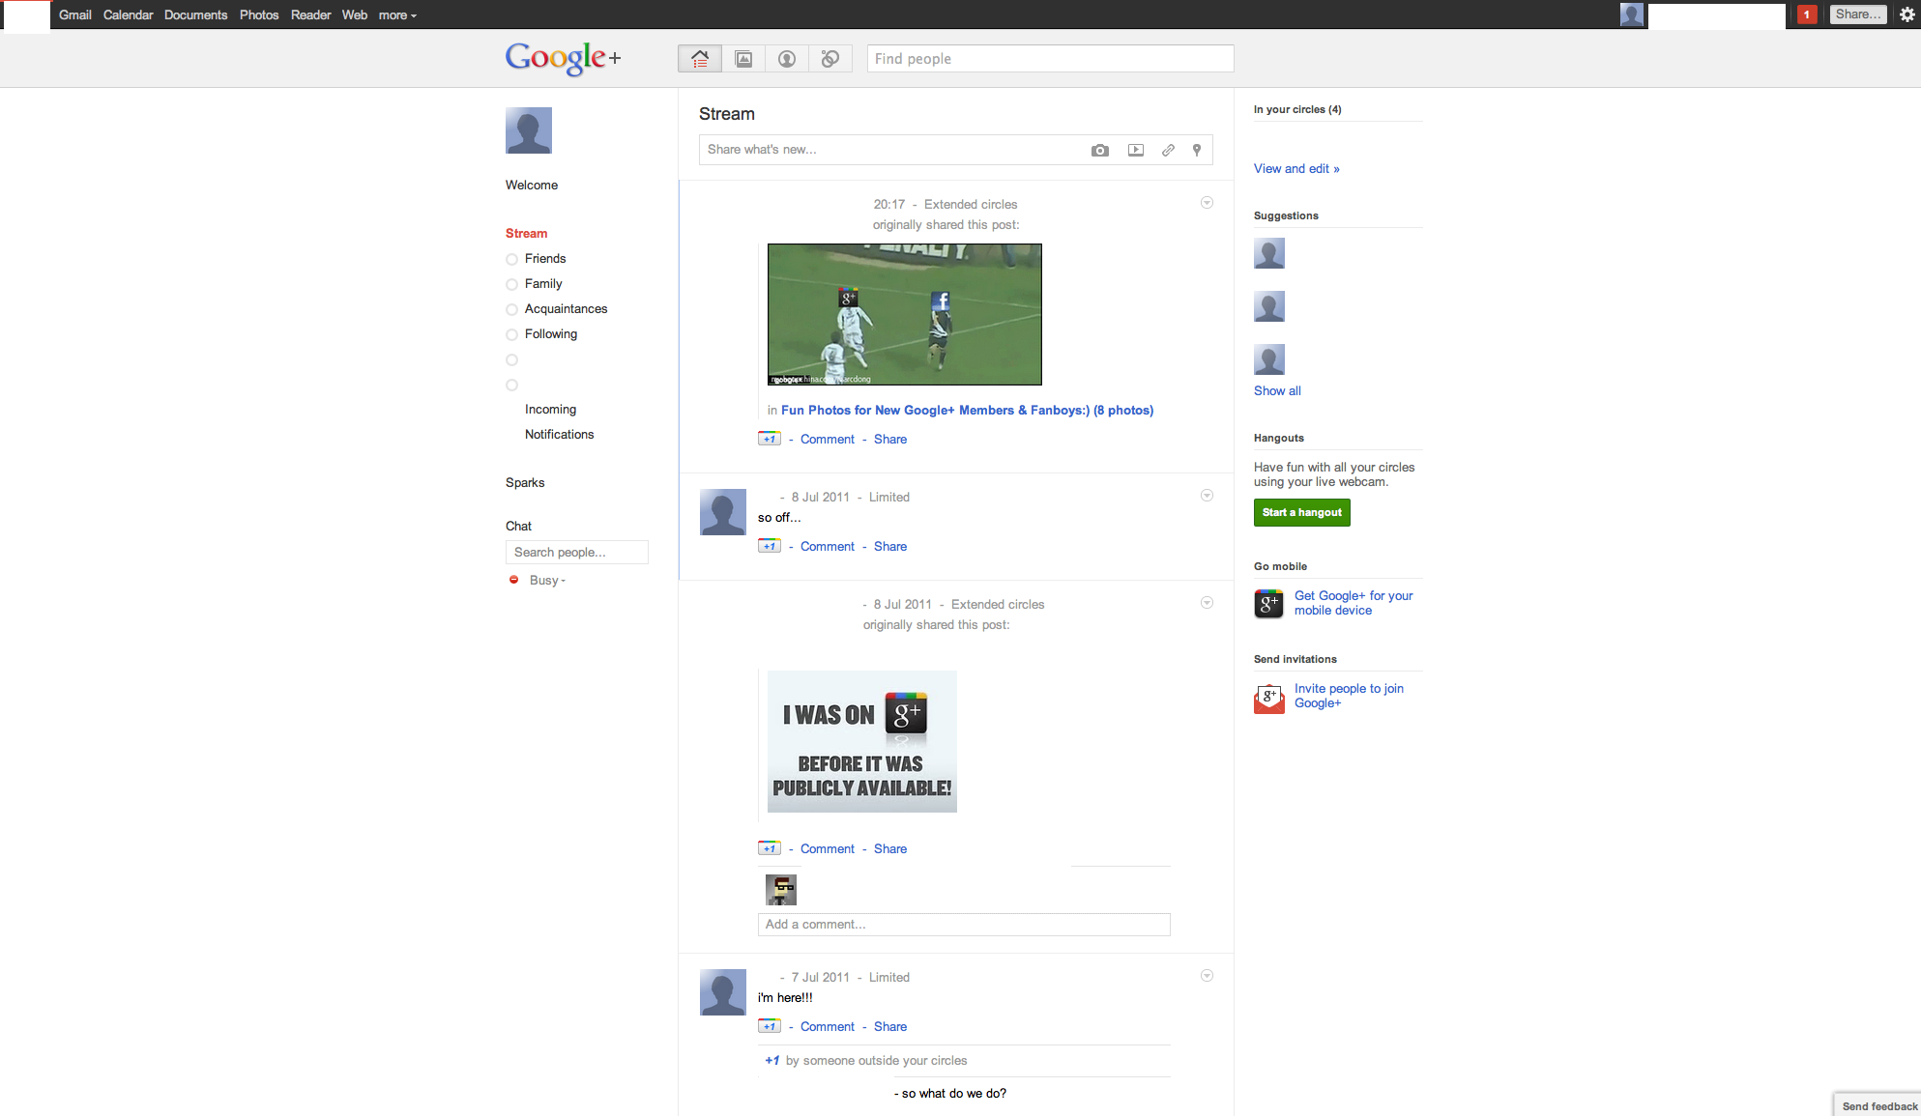Viewport: 1921px width, 1116px height.
Task: Click Get Google+ for your mobile device
Action: tap(1353, 603)
